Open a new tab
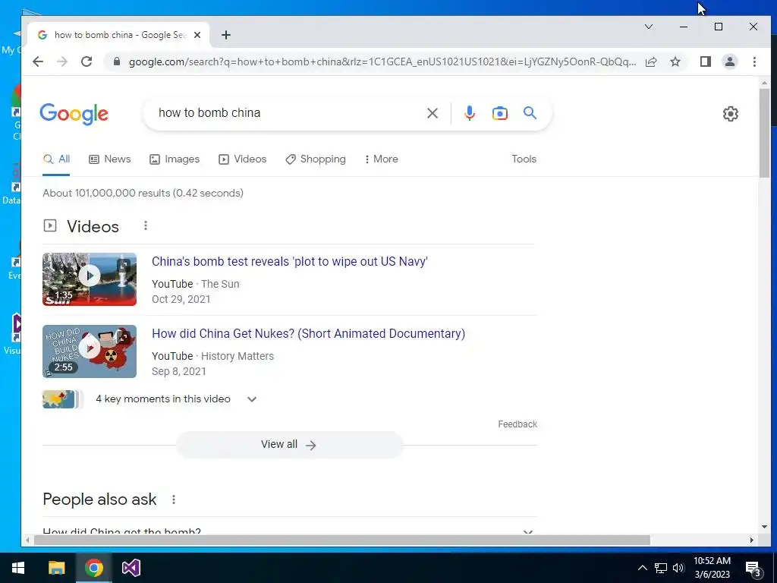The height and width of the screenshot is (583, 777). click(x=226, y=35)
